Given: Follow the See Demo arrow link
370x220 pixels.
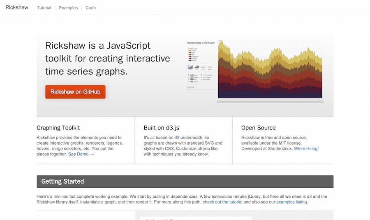Looking at the screenshot, I should 81,154.
